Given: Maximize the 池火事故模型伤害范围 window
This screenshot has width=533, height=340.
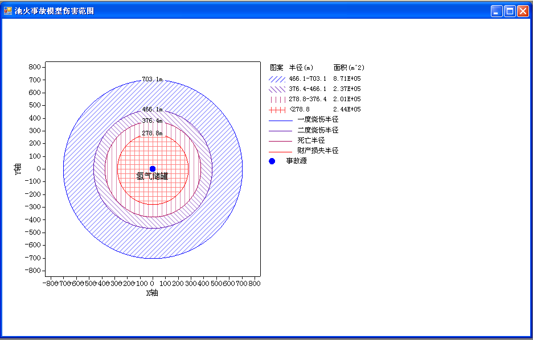Looking at the screenshot, I should point(510,11).
